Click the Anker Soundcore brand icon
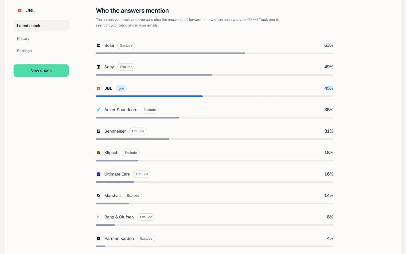Viewport: 406px width, 254px height. tap(98, 110)
